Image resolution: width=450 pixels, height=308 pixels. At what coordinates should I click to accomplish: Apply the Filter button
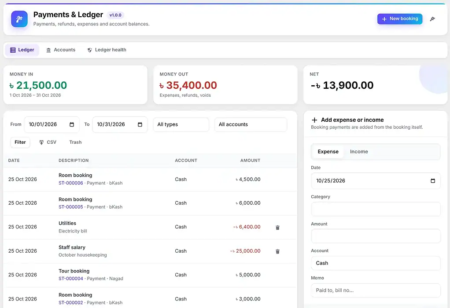(x=20, y=142)
